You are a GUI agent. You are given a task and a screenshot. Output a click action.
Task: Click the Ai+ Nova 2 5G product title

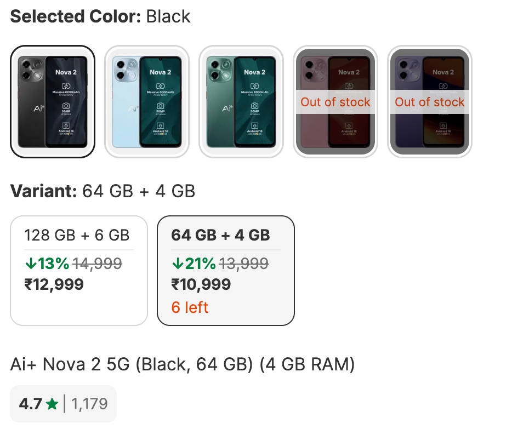(183, 364)
